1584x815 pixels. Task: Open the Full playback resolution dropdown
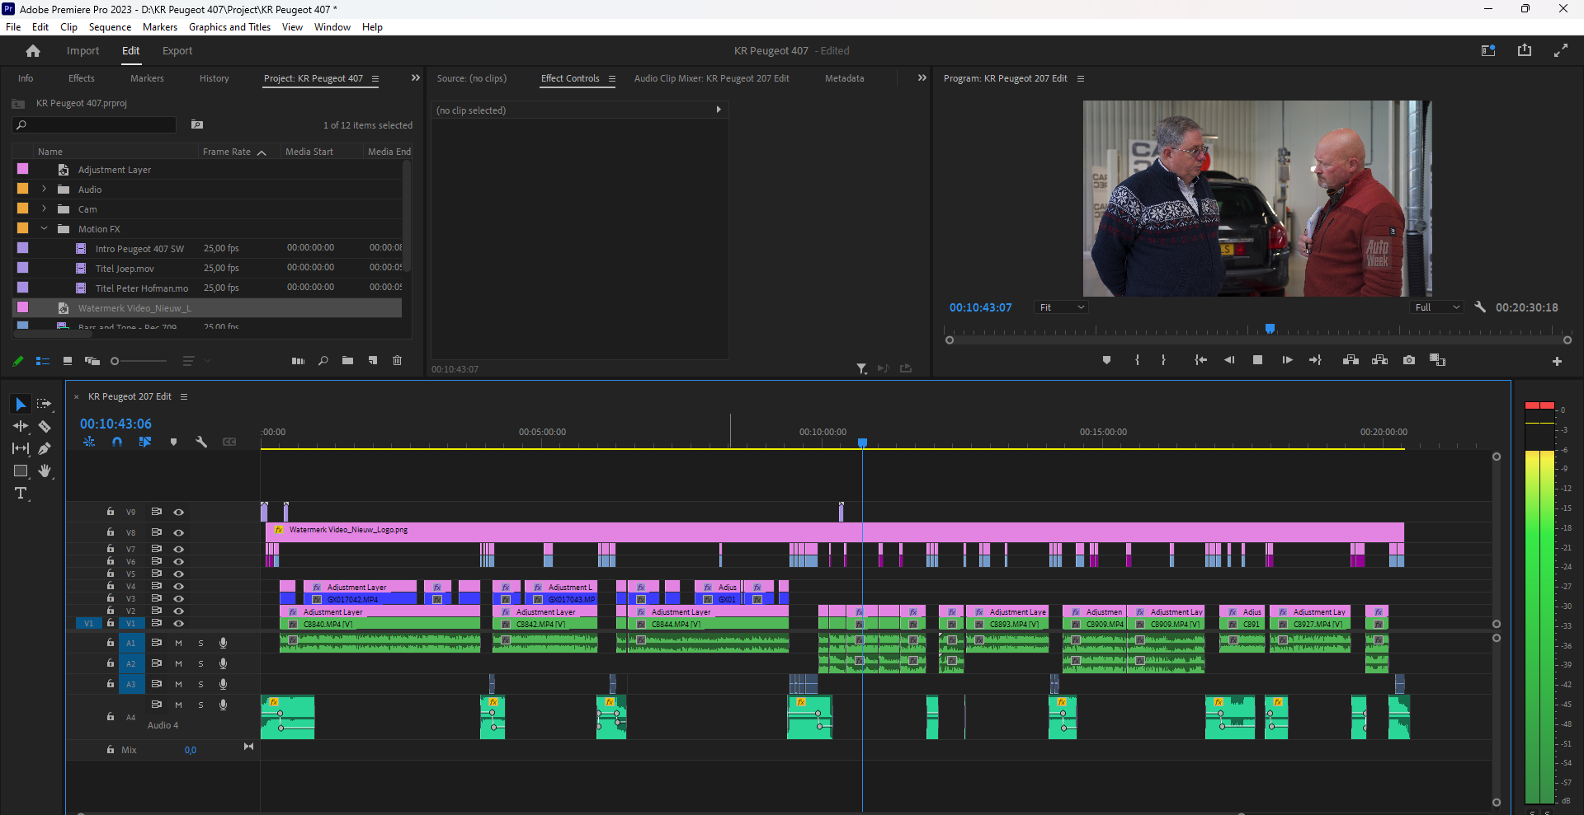[x=1436, y=307]
